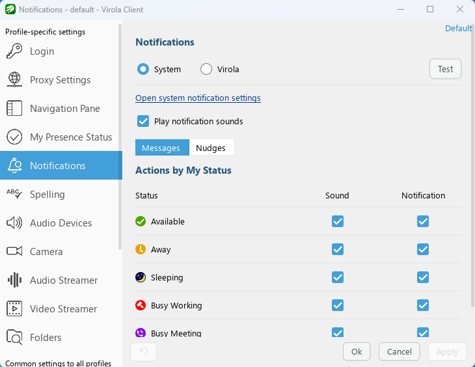Click the Virola app logo in title bar

(10, 9)
